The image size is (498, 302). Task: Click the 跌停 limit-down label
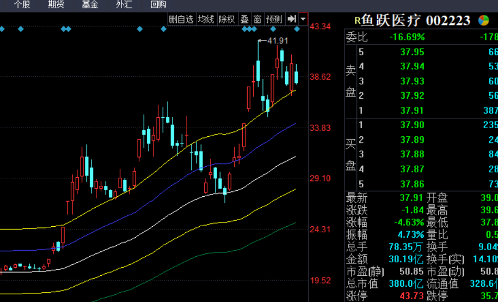coord(437,296)
